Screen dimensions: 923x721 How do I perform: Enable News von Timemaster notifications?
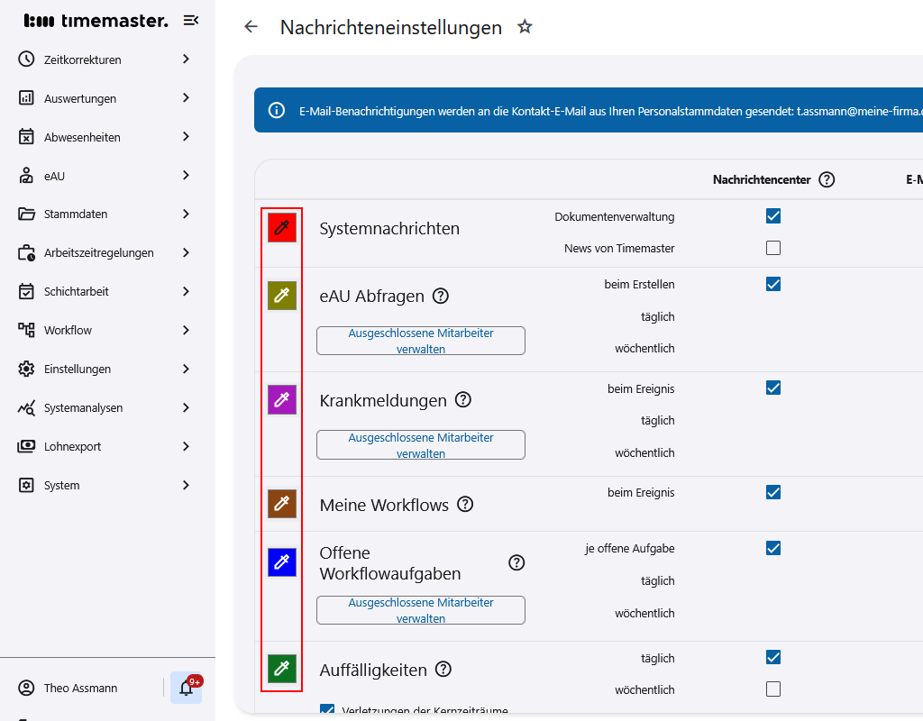coord(772,248)
